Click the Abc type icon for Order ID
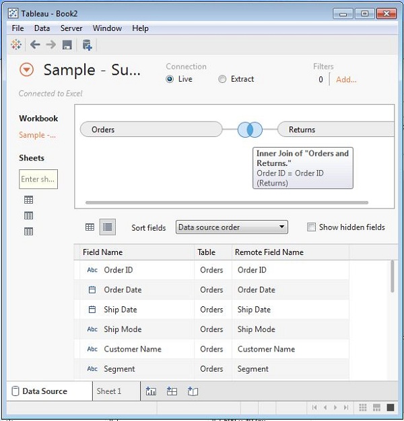This screenshot has height=421, width=404. [x=92, y=270]
